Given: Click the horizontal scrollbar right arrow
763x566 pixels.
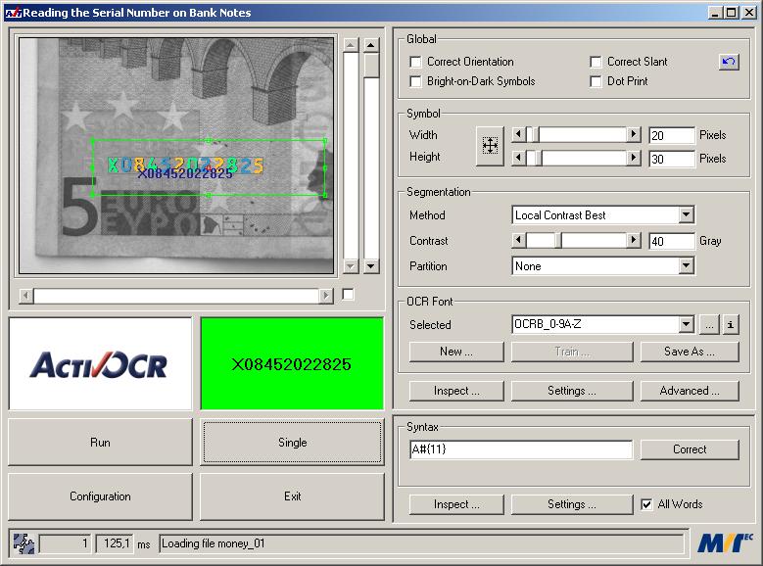Looking at the screenshot, I should (x=326, y=296).
